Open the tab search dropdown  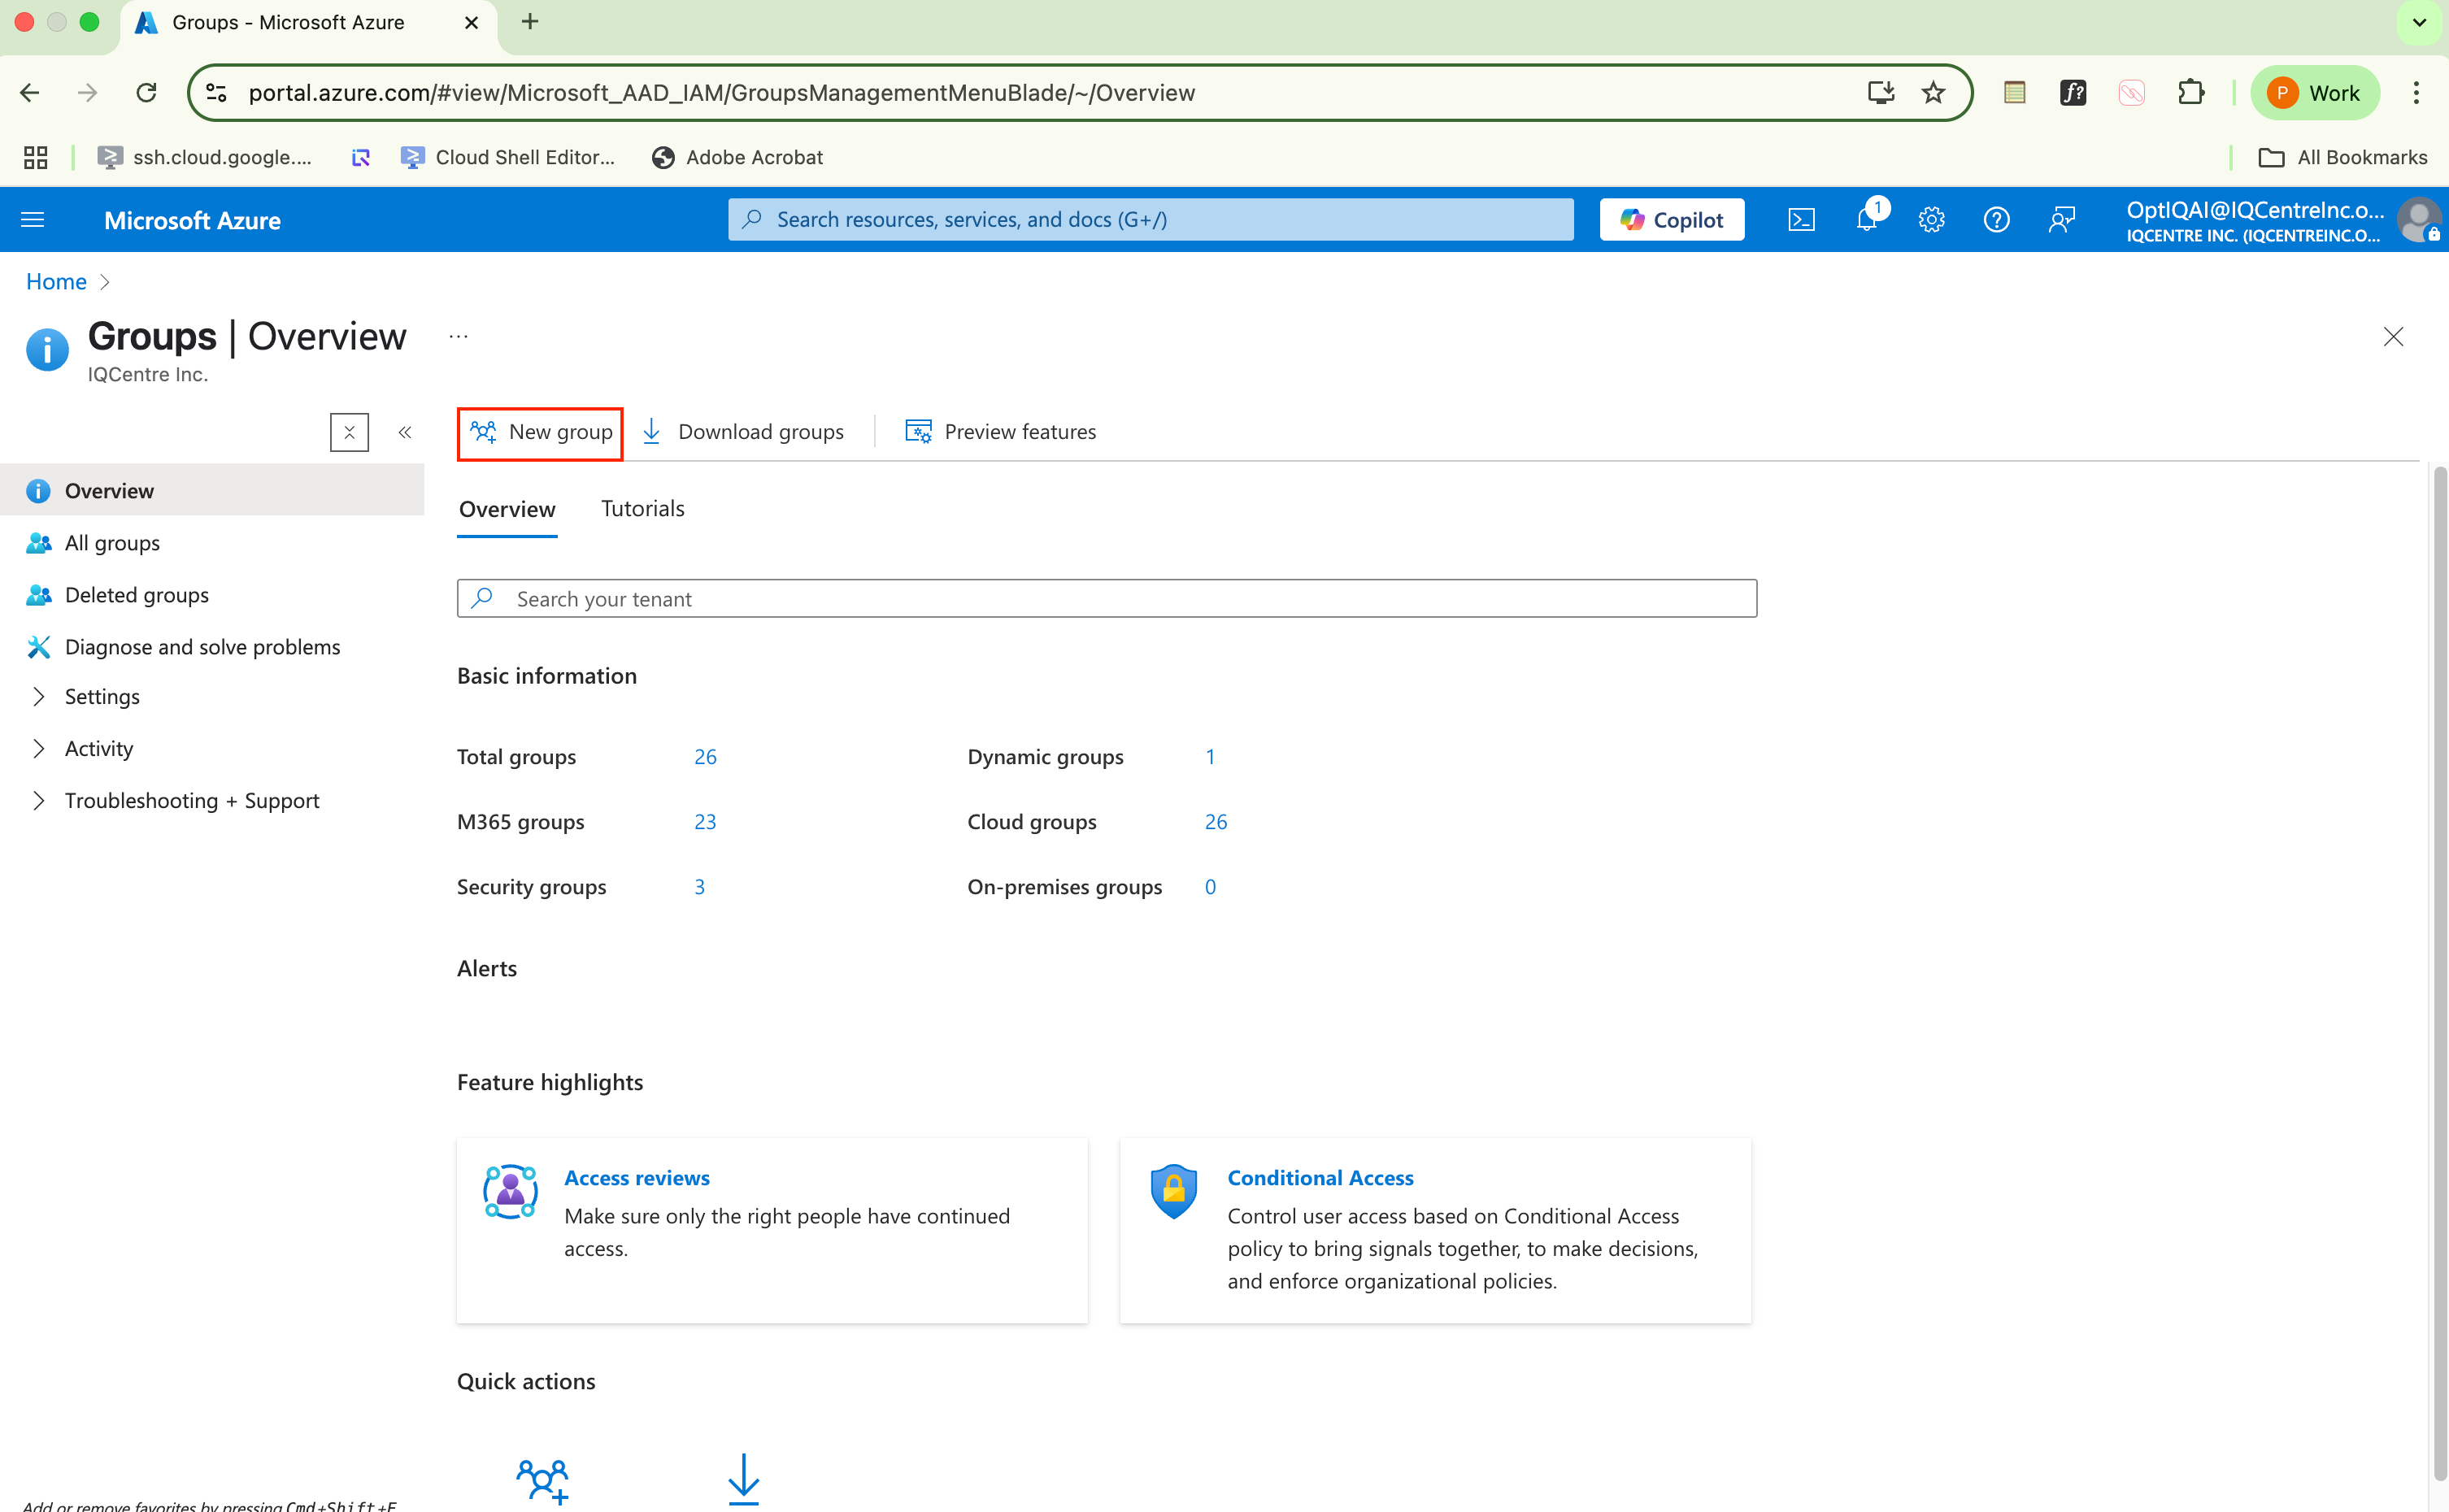click(x=2419, y=22)
